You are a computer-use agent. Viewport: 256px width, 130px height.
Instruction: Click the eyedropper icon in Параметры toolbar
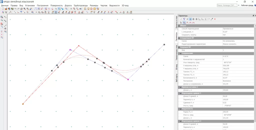click(x=212, y=19)
